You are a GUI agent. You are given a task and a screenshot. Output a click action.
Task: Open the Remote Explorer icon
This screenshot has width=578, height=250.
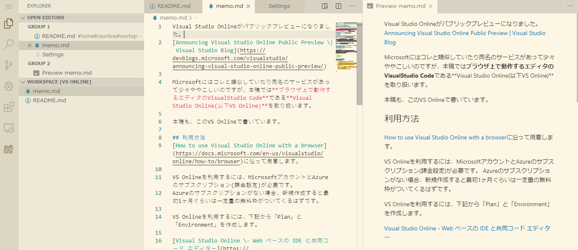(x=9, y=128)
